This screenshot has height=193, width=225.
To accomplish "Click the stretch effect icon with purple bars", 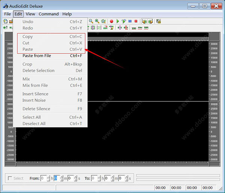I will click(x=99, y=27).
